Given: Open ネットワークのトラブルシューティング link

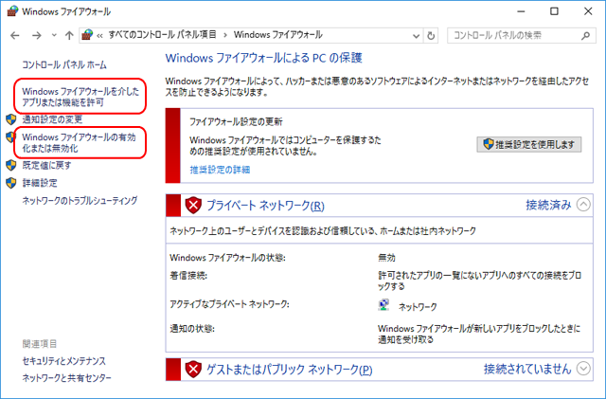Looking at the screenshot, I should click(x=80, y=201).
